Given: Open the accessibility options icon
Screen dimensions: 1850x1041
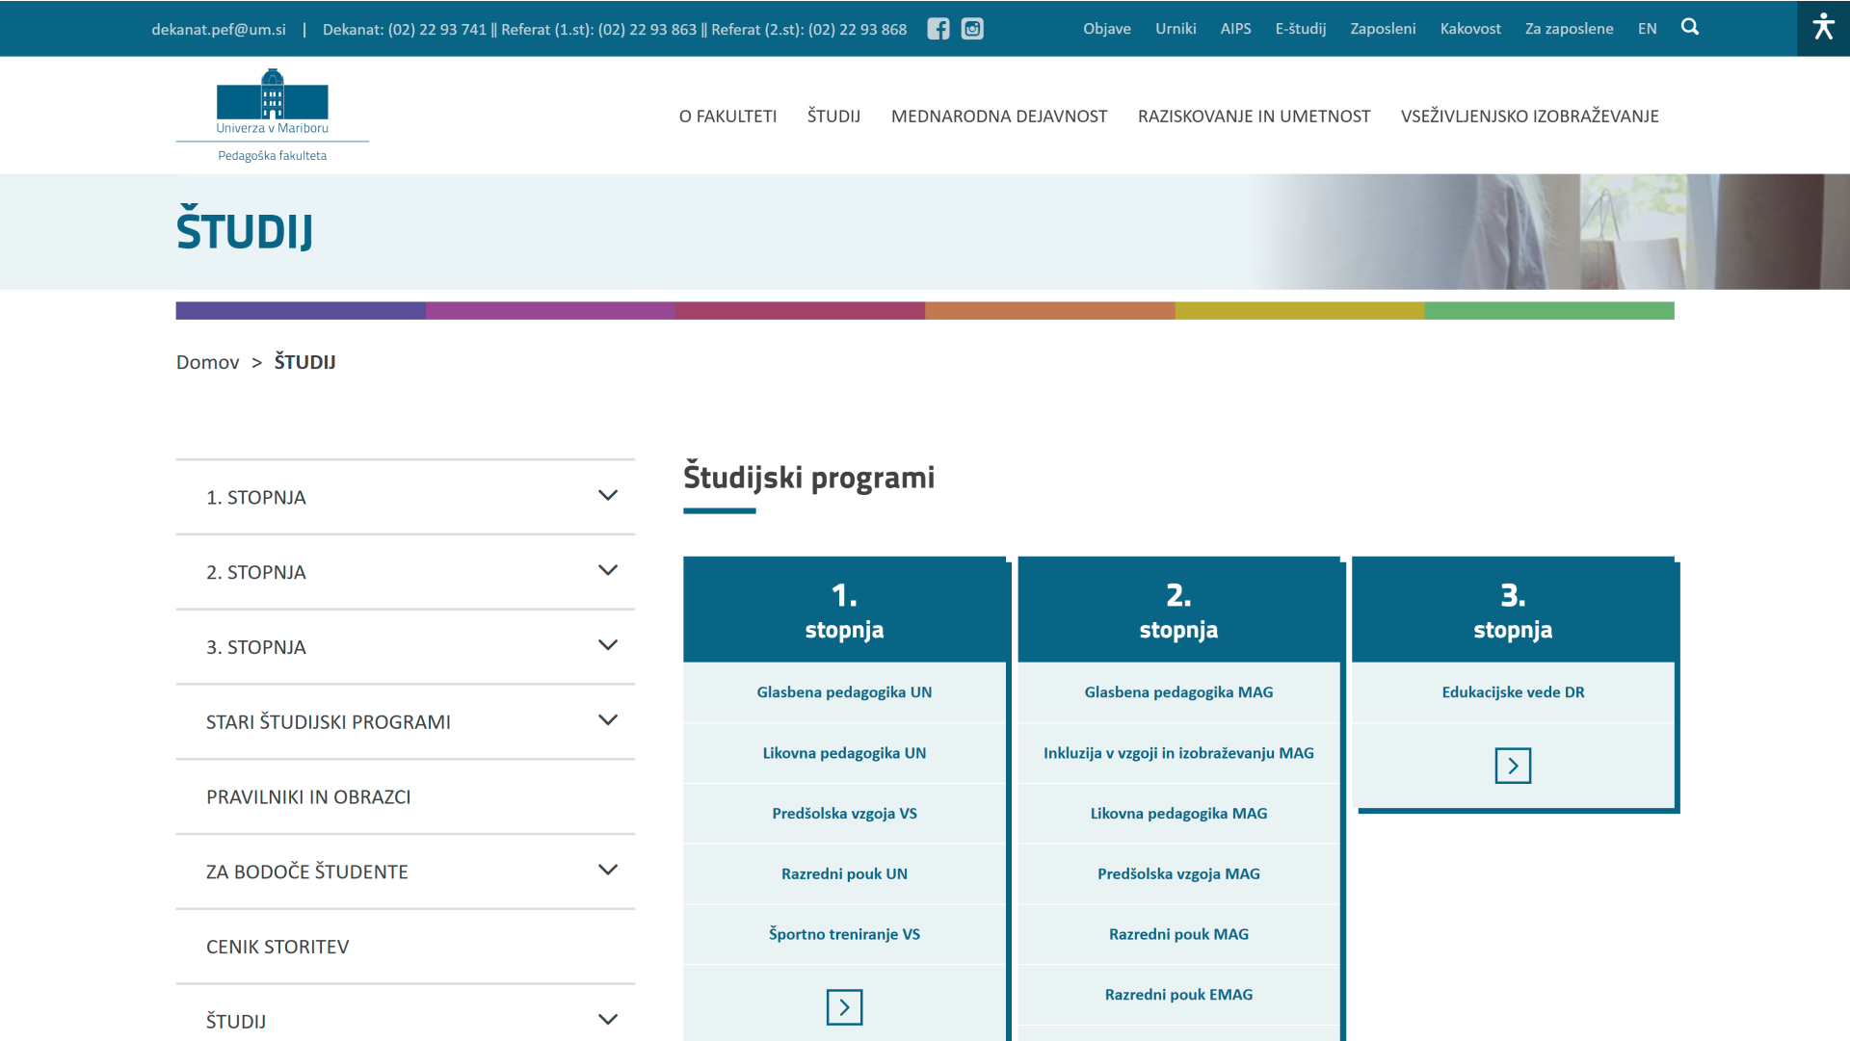Looking at the screenshot, I should point(1823,27).
